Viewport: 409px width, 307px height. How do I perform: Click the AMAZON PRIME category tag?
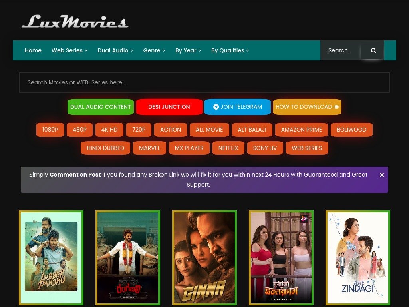tap(301, 130)
